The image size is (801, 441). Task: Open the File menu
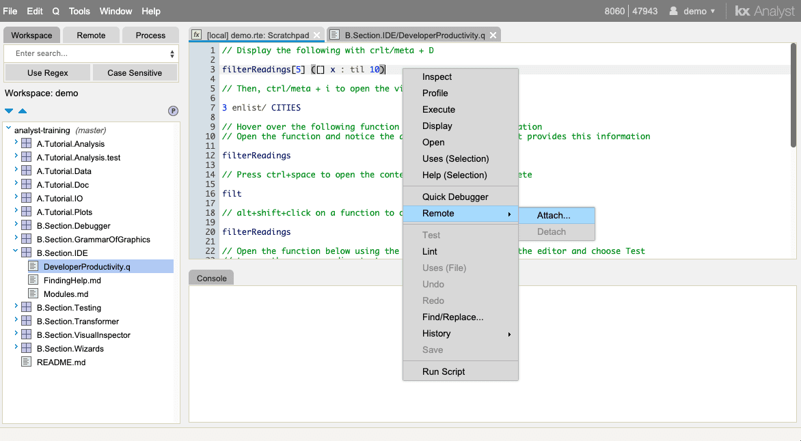(x=10, y=11)
